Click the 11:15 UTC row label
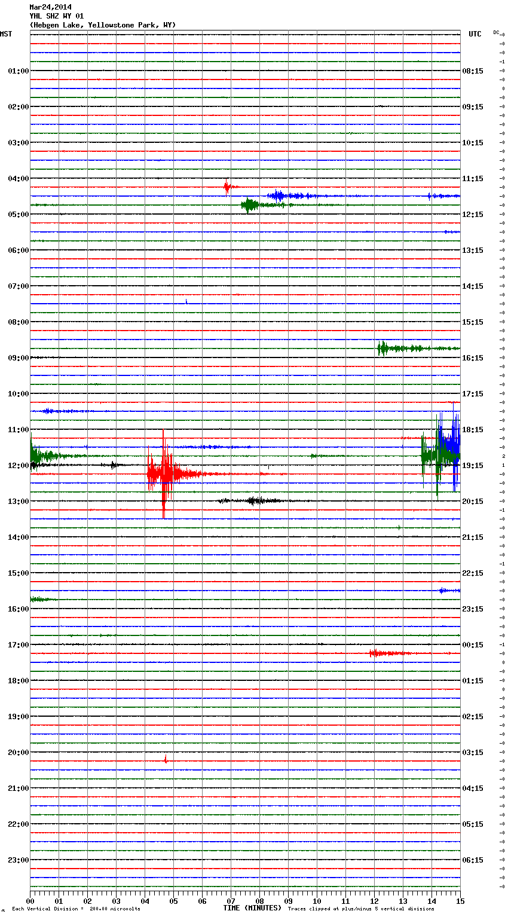Screen dimensions: 508x917 point(473,179)
